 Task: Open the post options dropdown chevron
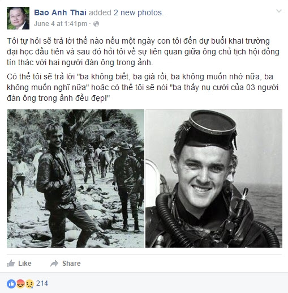[279, 11]
